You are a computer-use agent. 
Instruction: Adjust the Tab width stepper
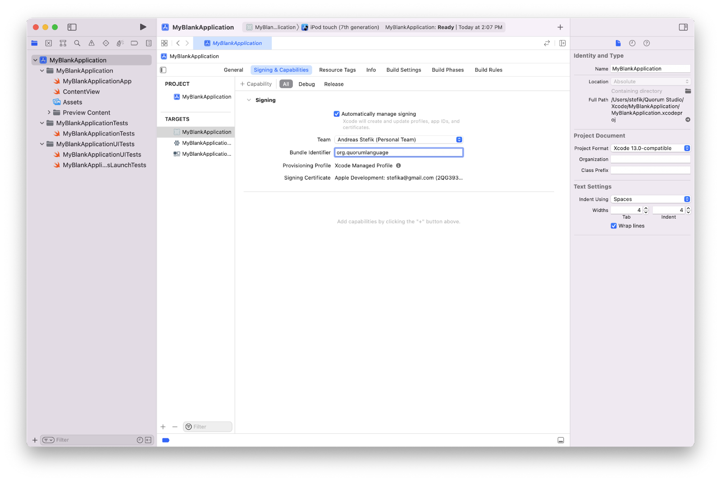click(646, 210)
